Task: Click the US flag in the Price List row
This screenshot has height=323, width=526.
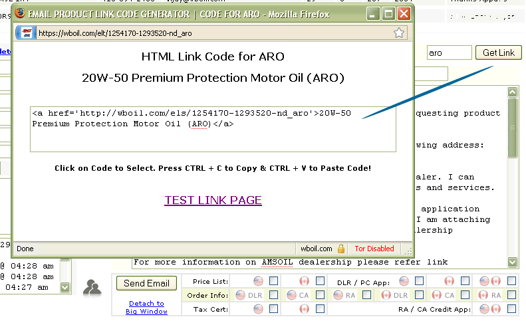Action: [x=258, y=280]
